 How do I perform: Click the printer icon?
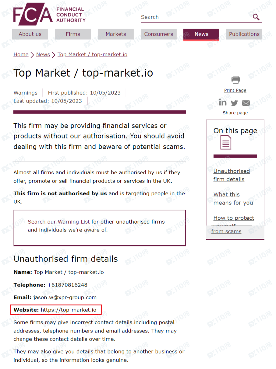[x=235, y=80]
